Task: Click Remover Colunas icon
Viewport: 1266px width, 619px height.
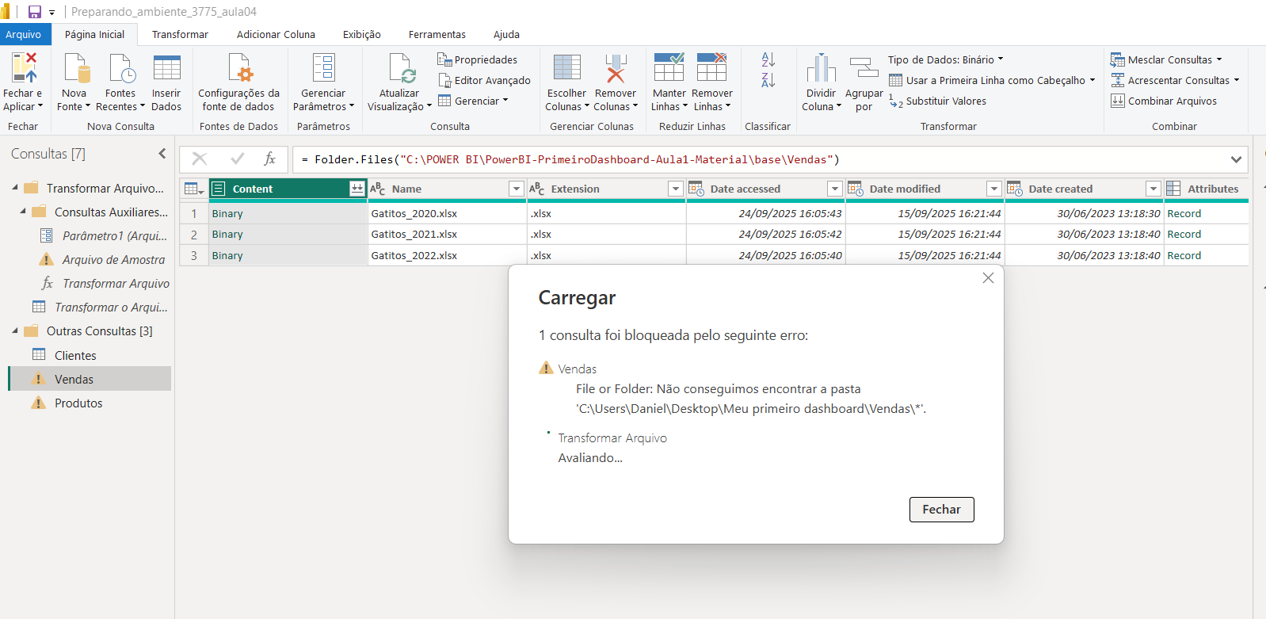Action: pyautogui.click(x=616, y=69)
